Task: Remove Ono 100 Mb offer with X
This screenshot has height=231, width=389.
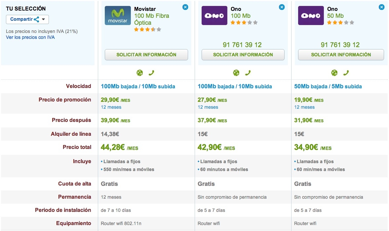Action: tap(282, 7)
